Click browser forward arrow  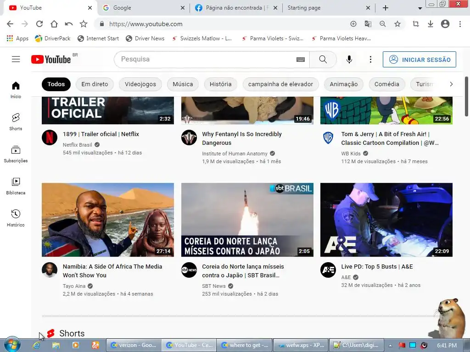25,24
